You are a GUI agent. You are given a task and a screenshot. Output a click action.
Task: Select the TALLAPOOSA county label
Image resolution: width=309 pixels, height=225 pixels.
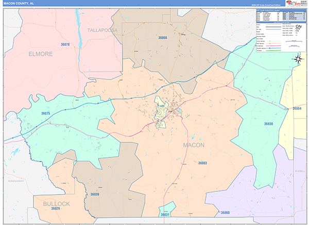coord(102,30)
